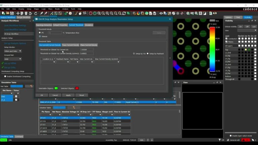The height and width of the screenshot is (145, 258).
Task: Click the sun-shaped highlight icon
Action: tap(178, 13)
